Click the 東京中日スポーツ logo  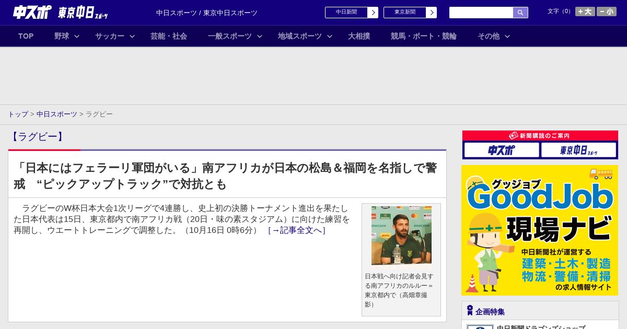click(83, 13)
